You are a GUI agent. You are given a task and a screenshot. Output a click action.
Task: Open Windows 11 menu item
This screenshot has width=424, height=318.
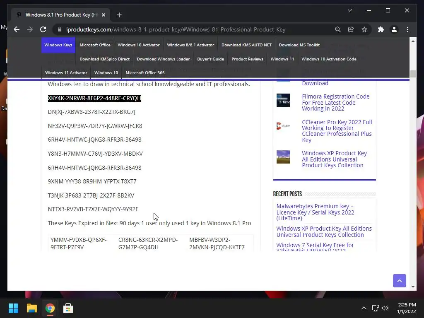[282, 59]
